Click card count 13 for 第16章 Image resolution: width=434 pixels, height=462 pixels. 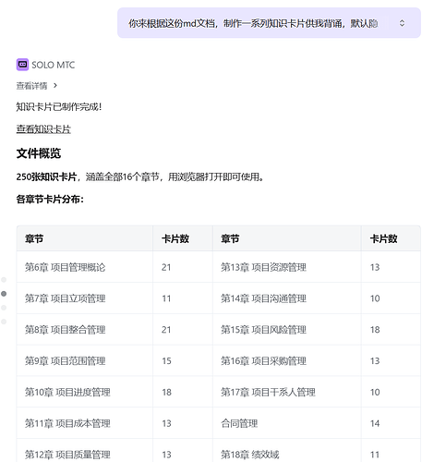pos(375,361)
